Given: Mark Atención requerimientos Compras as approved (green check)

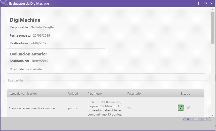Looking at the screenshot, I should point(181,108).
